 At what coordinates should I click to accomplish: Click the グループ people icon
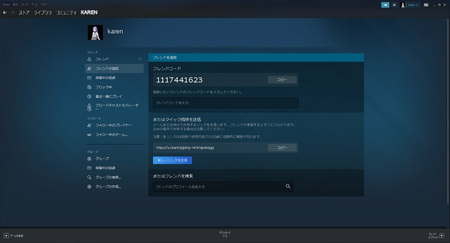[x=89, y=159]
